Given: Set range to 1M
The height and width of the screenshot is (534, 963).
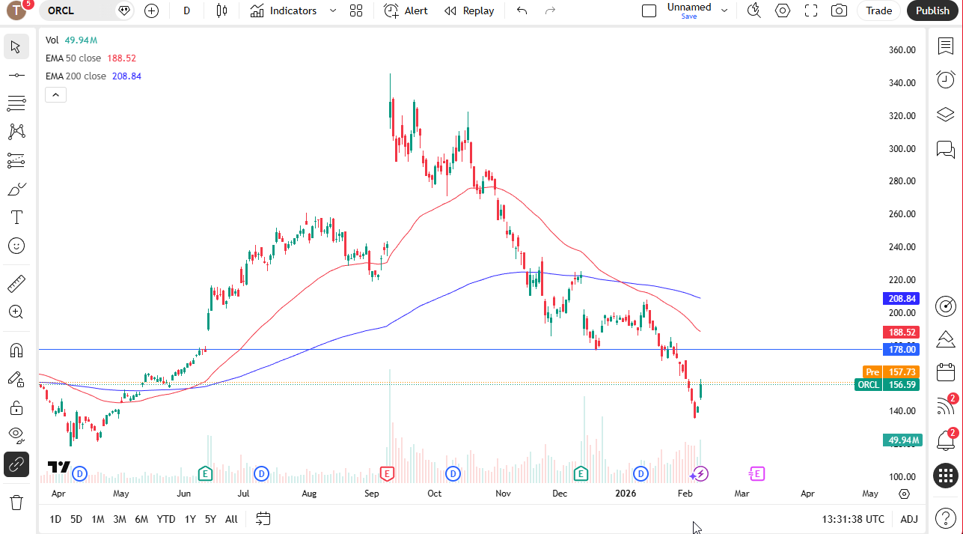Looking at the screenshot, I should point(98,519).
